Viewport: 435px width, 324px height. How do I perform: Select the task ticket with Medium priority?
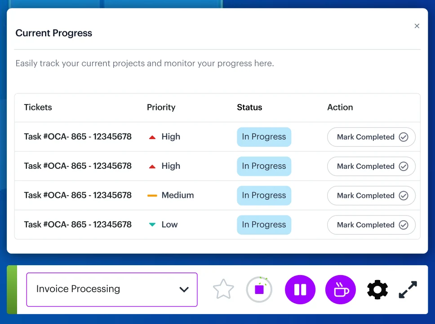tap(78, 195)
